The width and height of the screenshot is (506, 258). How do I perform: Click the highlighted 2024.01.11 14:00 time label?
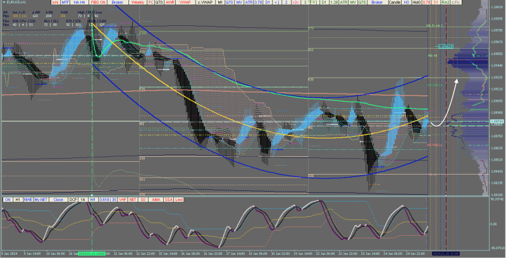[x=92, y=254]
